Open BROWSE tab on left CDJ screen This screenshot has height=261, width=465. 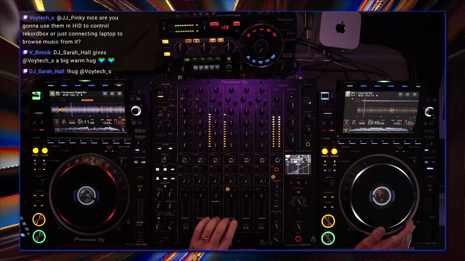(64, 86)
